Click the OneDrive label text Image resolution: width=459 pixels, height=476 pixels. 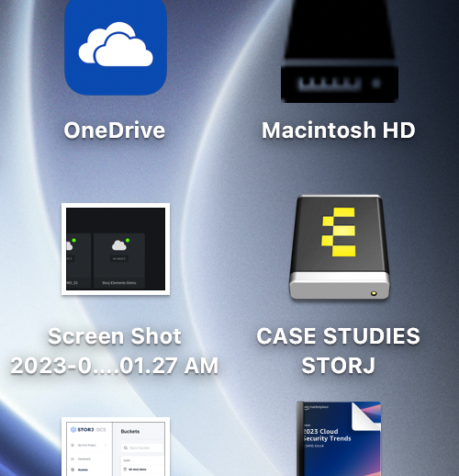coord(115,130)
